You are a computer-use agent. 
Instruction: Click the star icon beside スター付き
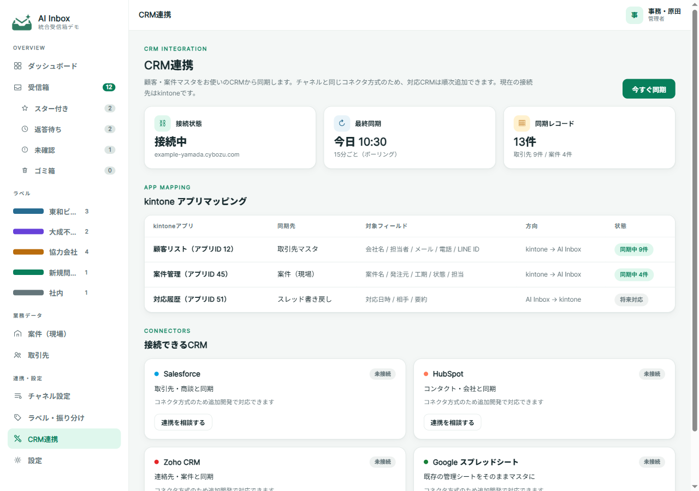tap(25, 109)
